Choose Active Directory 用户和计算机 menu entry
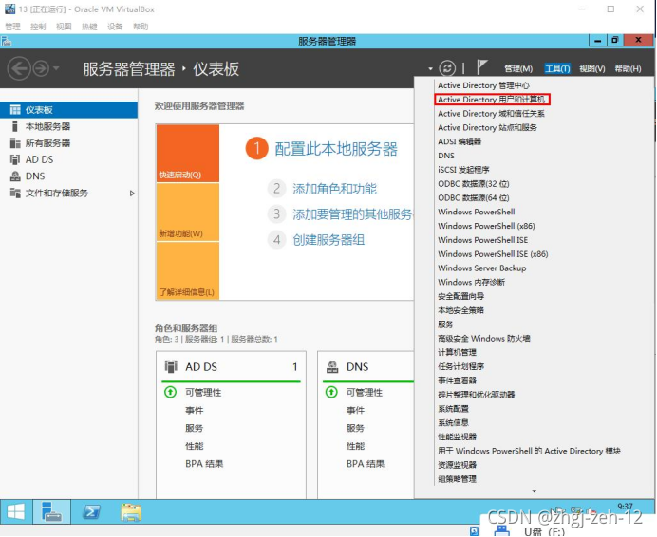 (x=492, y=100)
